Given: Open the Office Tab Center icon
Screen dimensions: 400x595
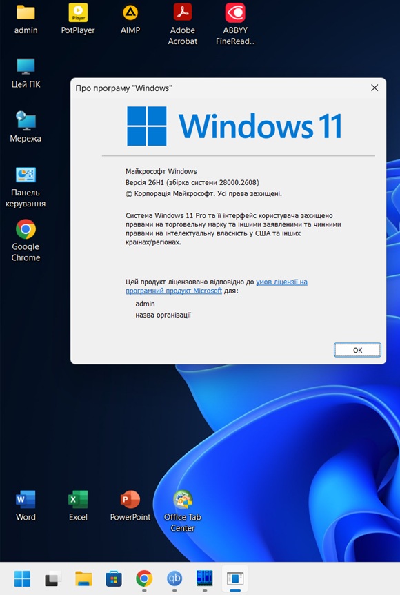Looking at the screenshot, I should point(182,511).
